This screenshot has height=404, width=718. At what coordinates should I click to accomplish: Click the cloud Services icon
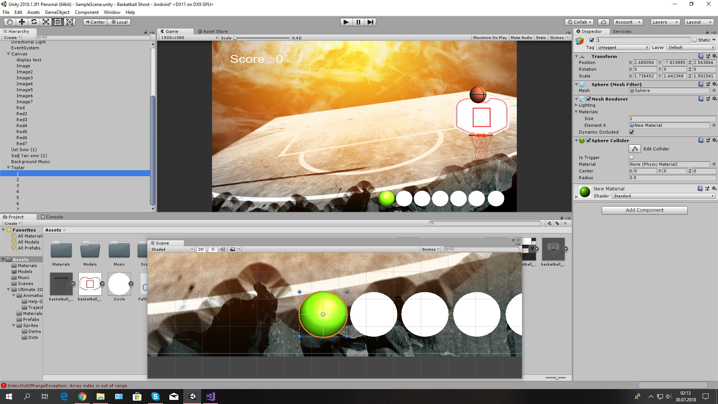(603, 22)
